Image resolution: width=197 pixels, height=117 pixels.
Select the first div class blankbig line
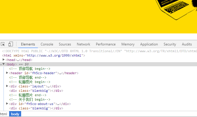(x=36, y=91)
